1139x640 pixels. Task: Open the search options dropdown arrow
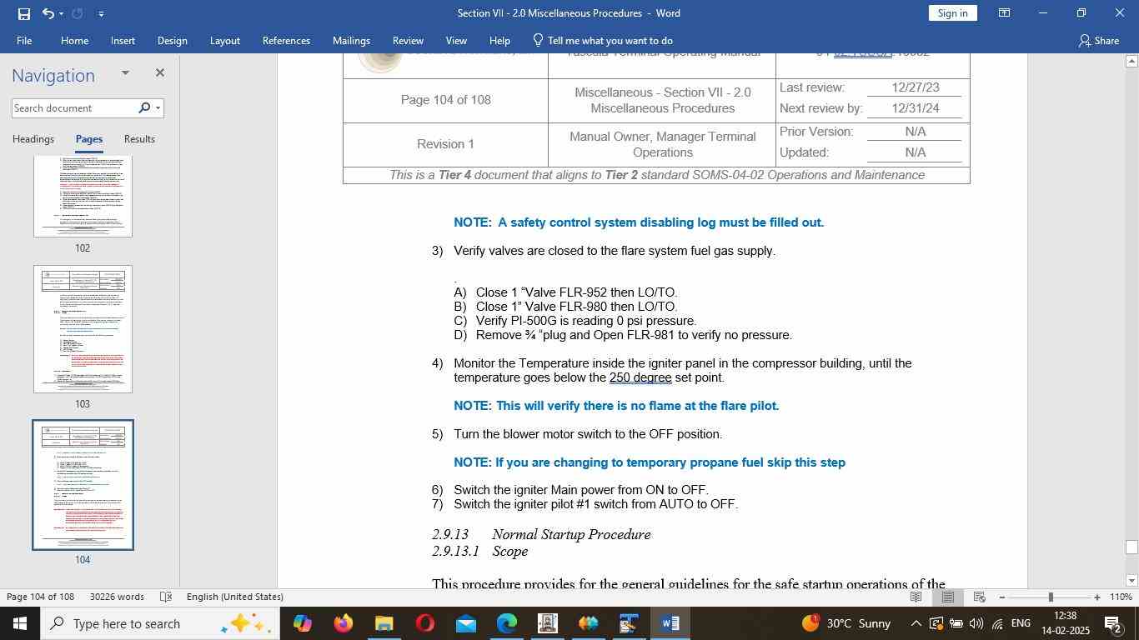click(x=158, y=107)
